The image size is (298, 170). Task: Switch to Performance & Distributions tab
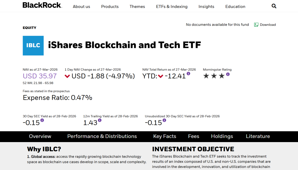click(102, 136)
